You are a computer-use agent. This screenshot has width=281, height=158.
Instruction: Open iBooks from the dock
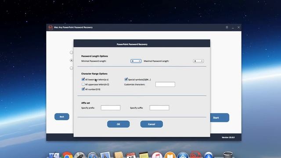(170, 155)
